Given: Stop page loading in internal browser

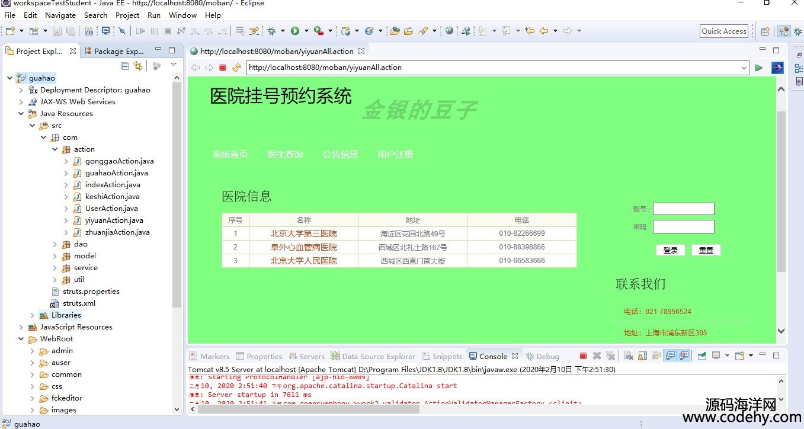Looking at the screenshot, I should pos(223,68).
